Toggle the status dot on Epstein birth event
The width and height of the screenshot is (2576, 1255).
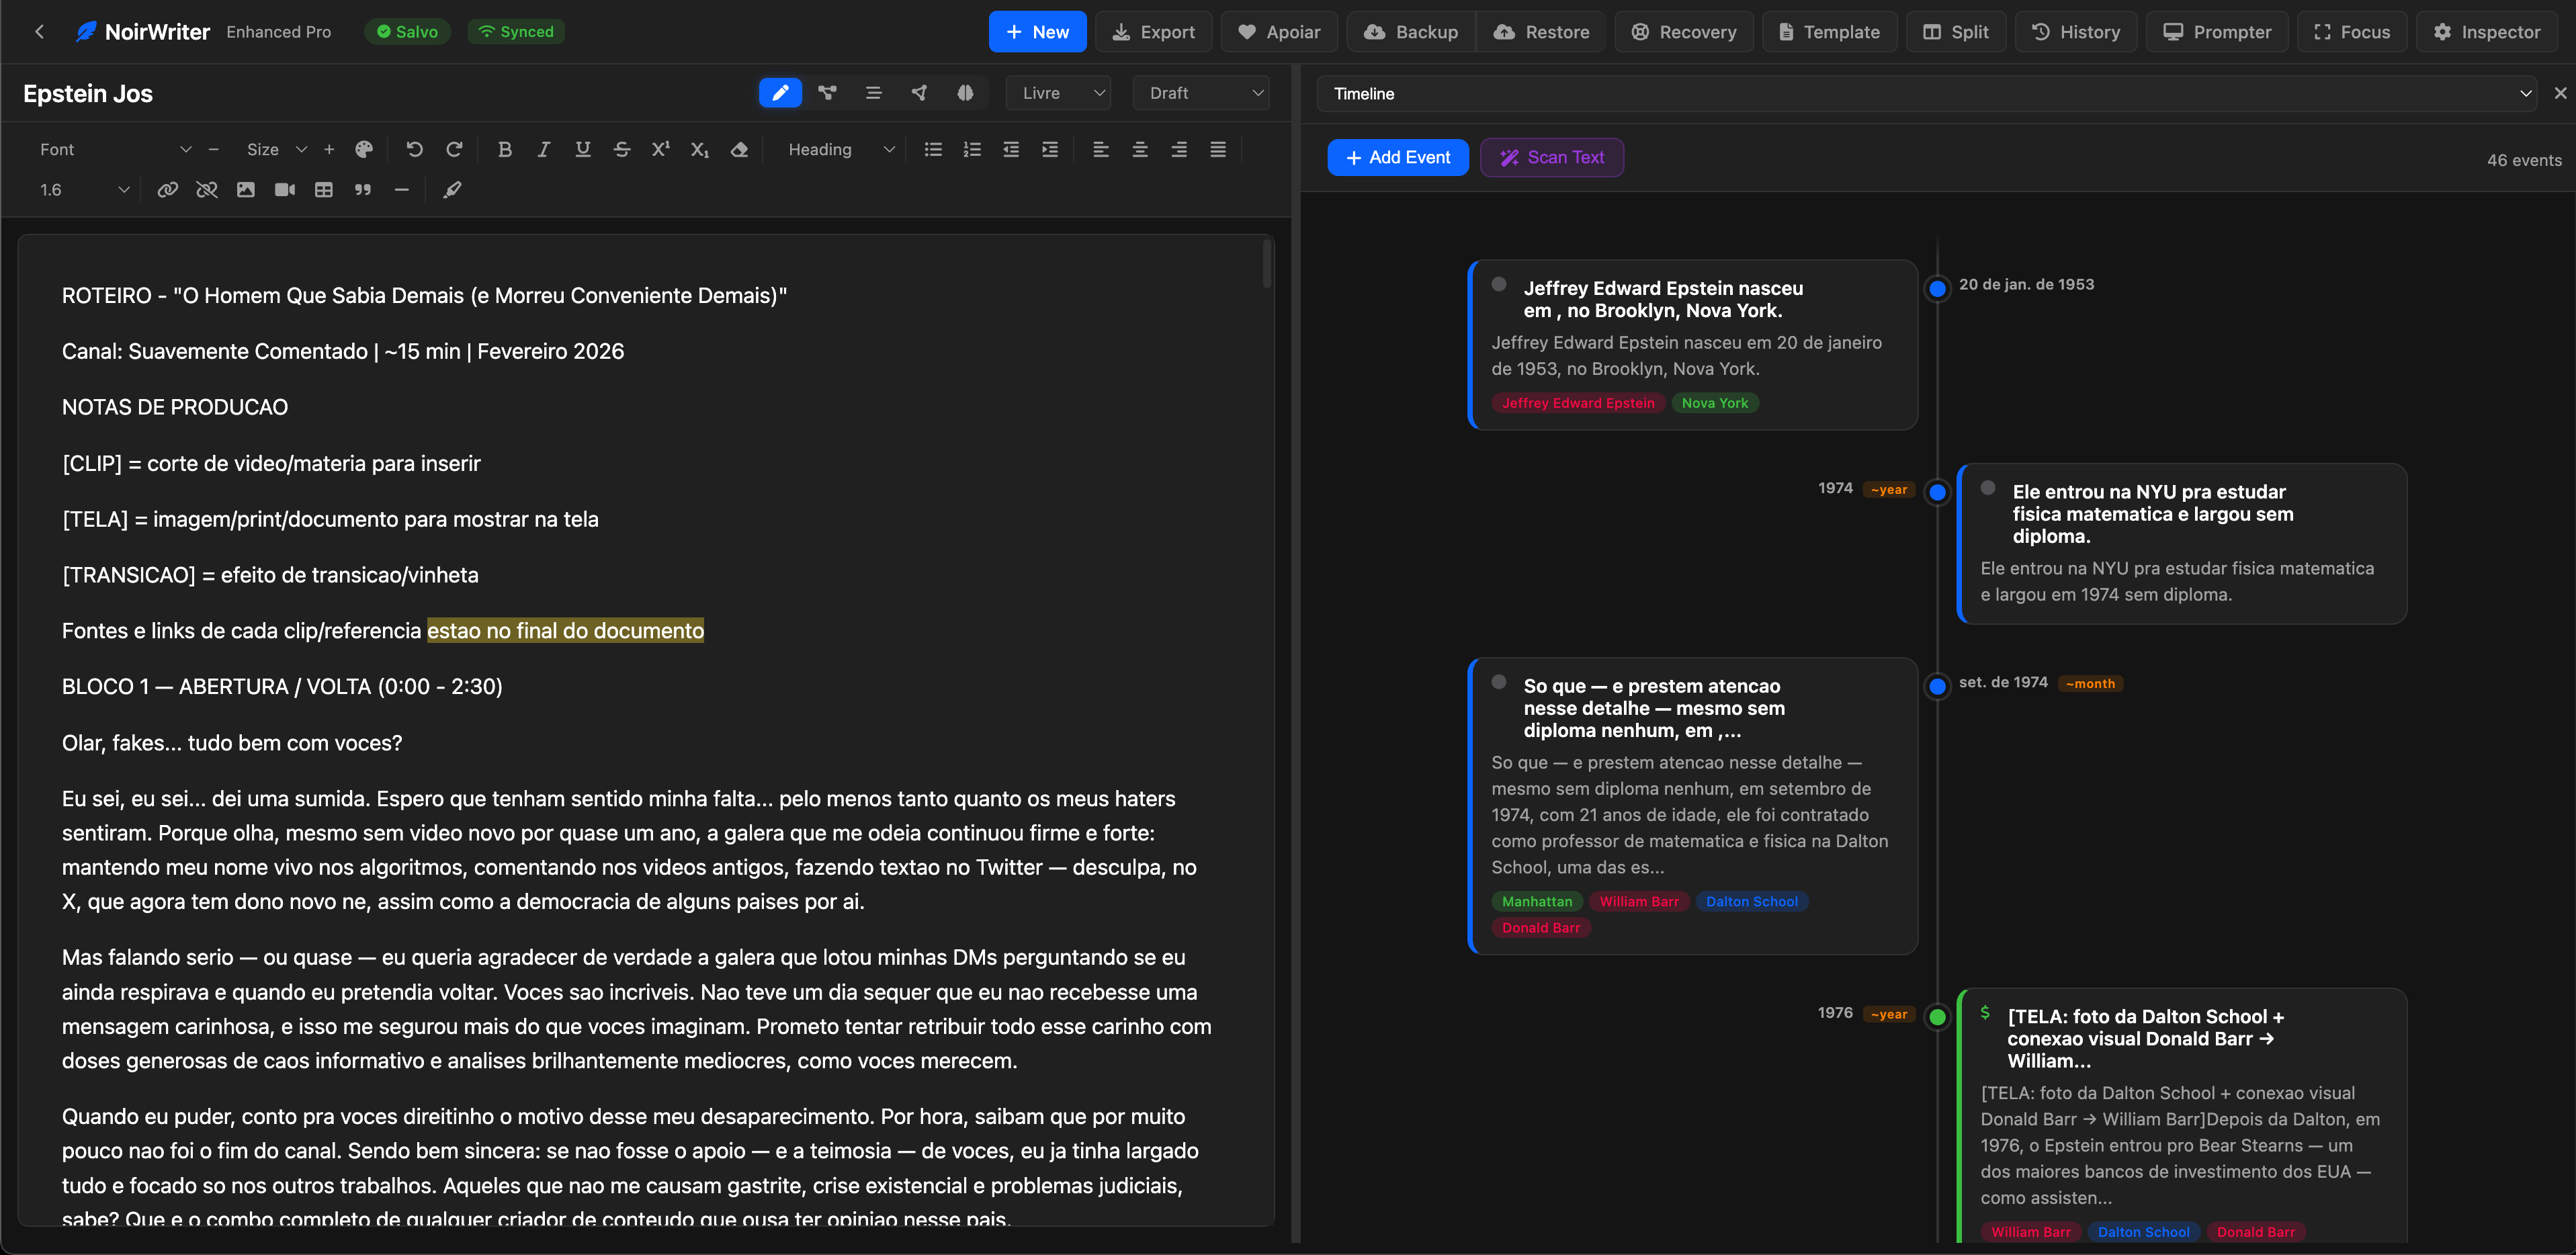tap(1499, 285)
